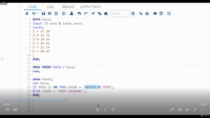Screen dimensions: 210x118
Task: Open the RESULTS tab
Action: [x=68, y=7]
